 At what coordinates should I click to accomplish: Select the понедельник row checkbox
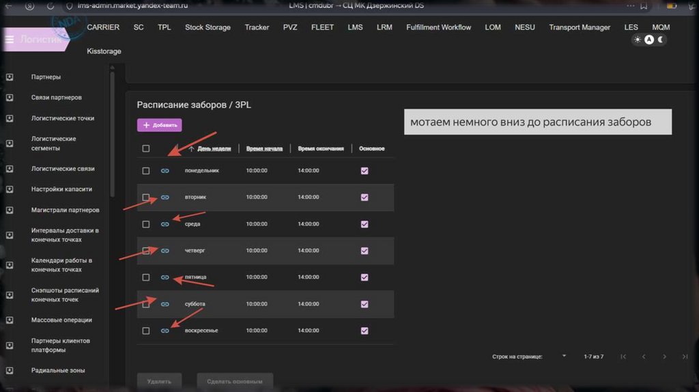(146, 171)
